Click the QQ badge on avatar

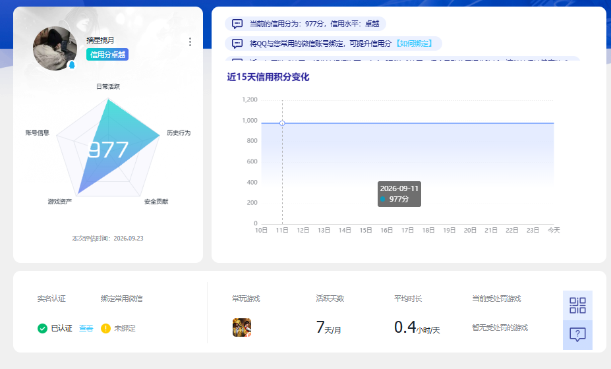pyautogui.click(x=72, y=65)
